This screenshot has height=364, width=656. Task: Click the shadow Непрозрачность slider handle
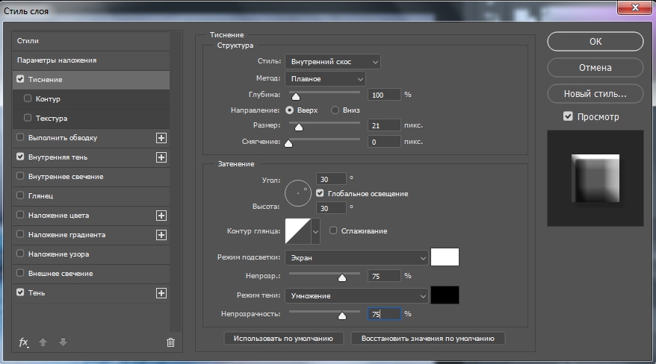coord(342,316)
